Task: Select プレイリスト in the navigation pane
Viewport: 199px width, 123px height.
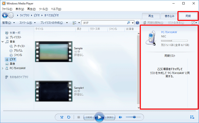Action: point(15,37)
